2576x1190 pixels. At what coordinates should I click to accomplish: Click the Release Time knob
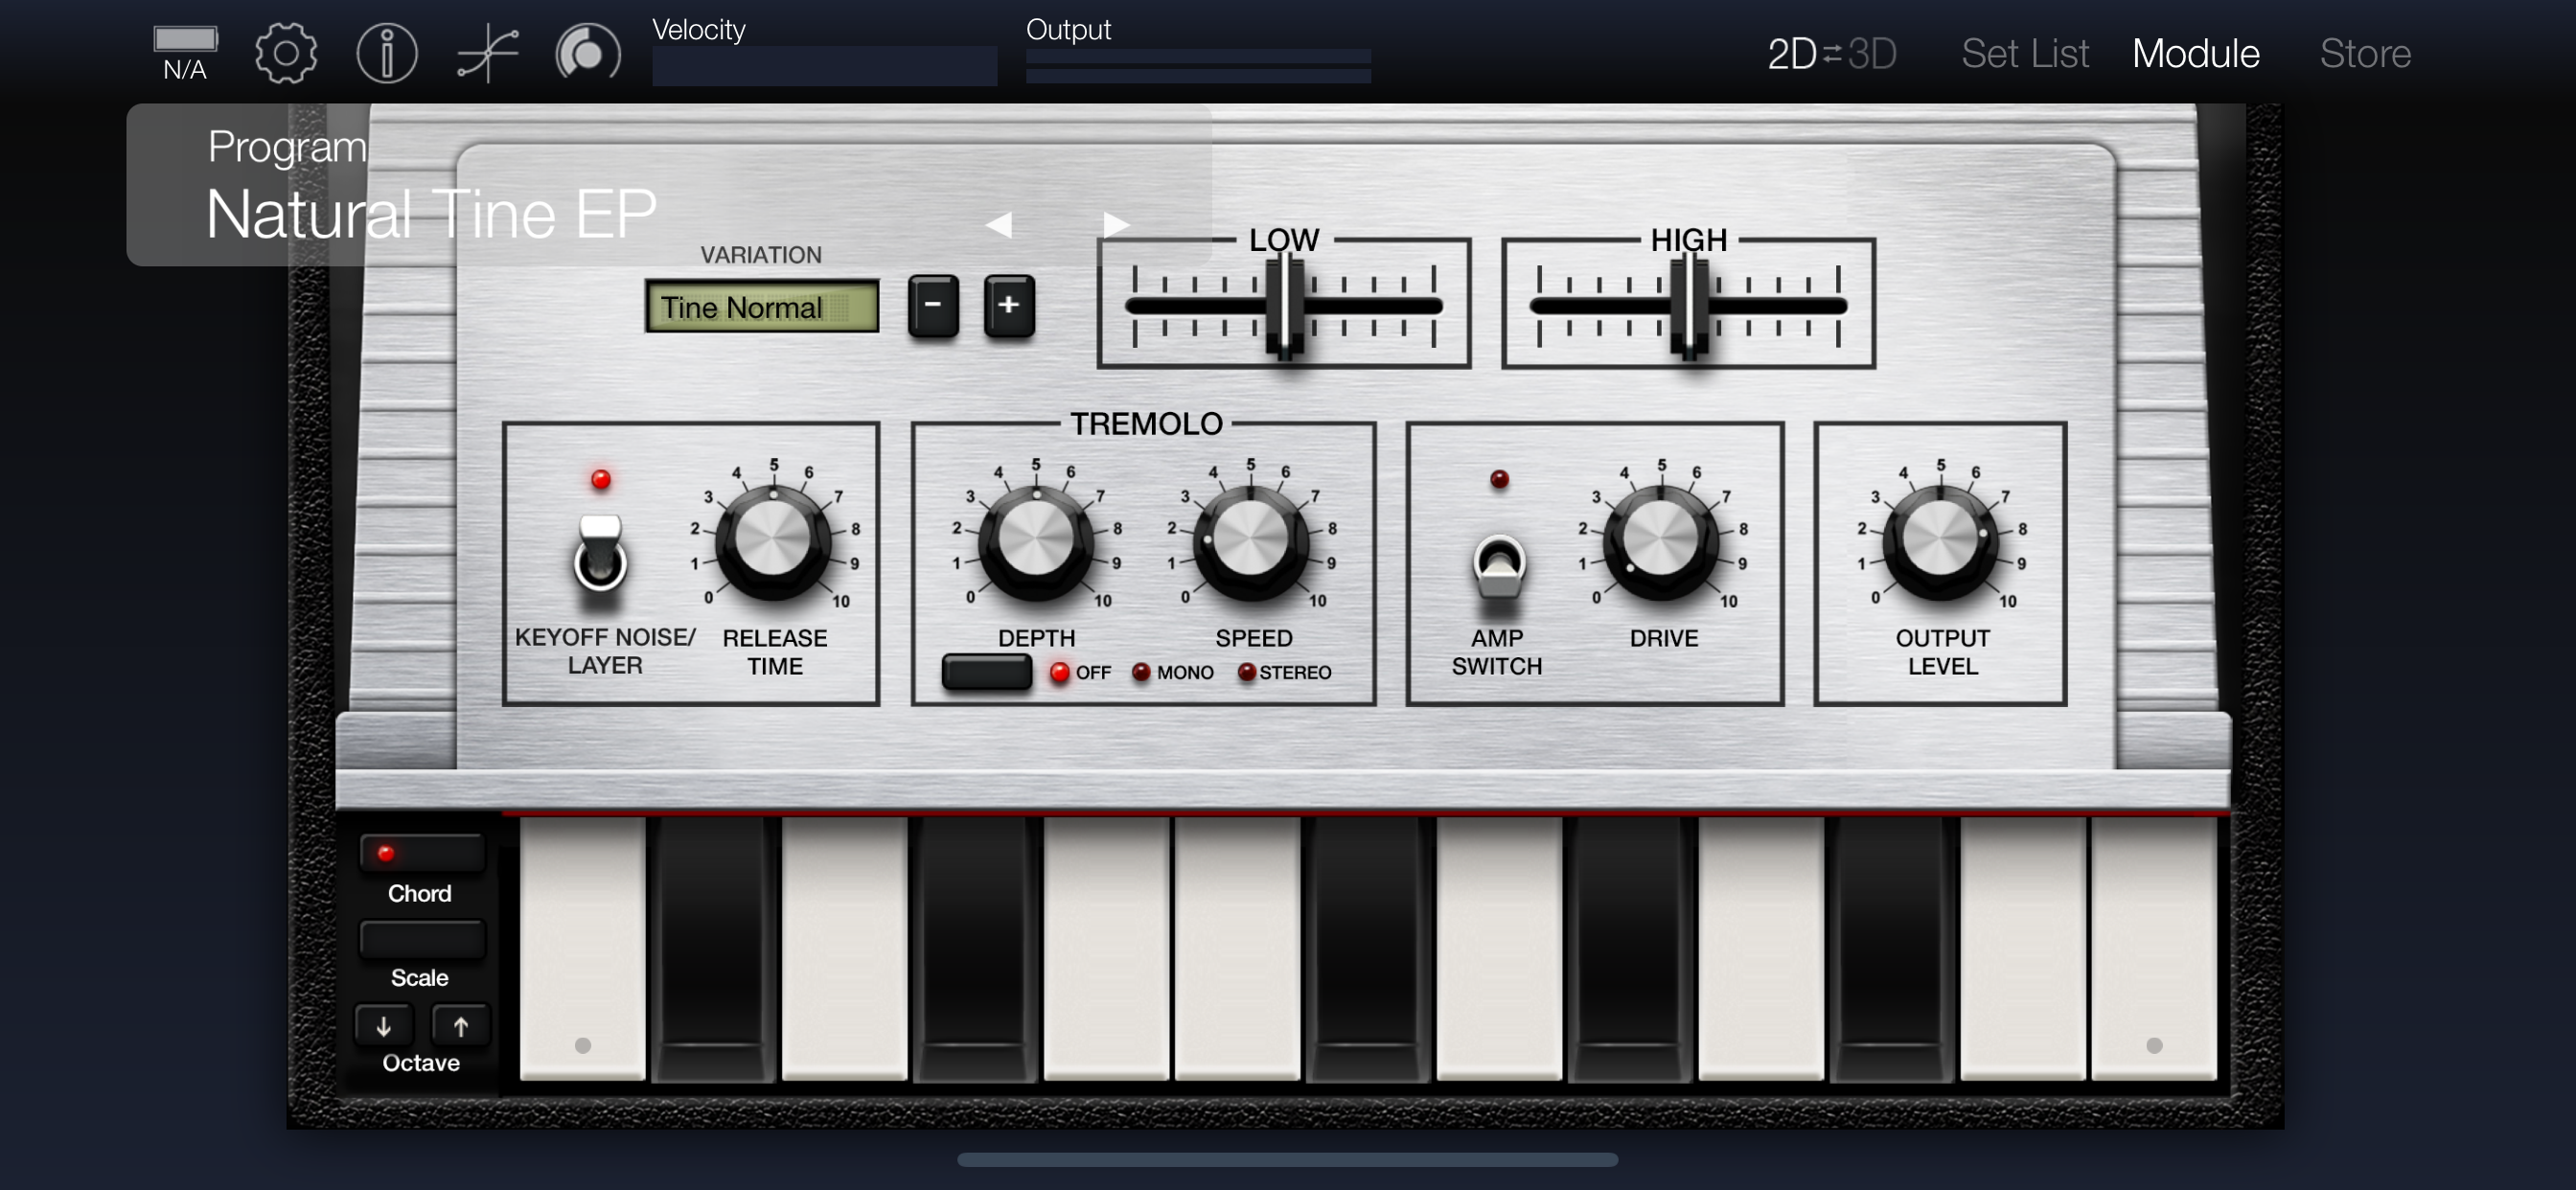click(x=773, y=541)
